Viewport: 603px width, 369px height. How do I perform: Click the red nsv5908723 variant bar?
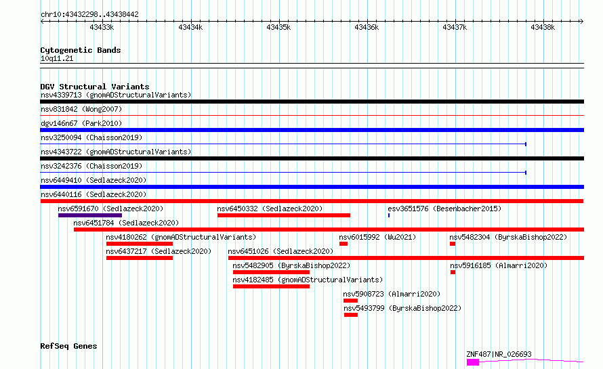[x=351, y=301]
